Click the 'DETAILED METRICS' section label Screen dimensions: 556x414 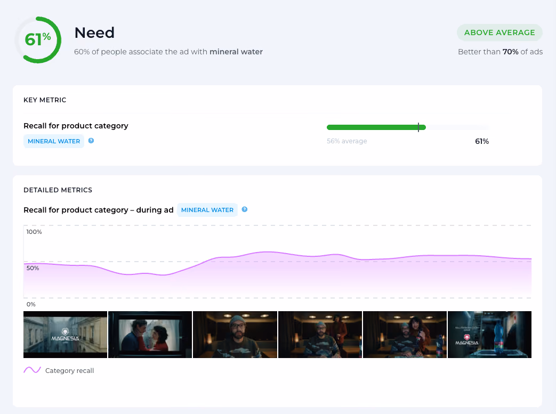tap(58, 190)
